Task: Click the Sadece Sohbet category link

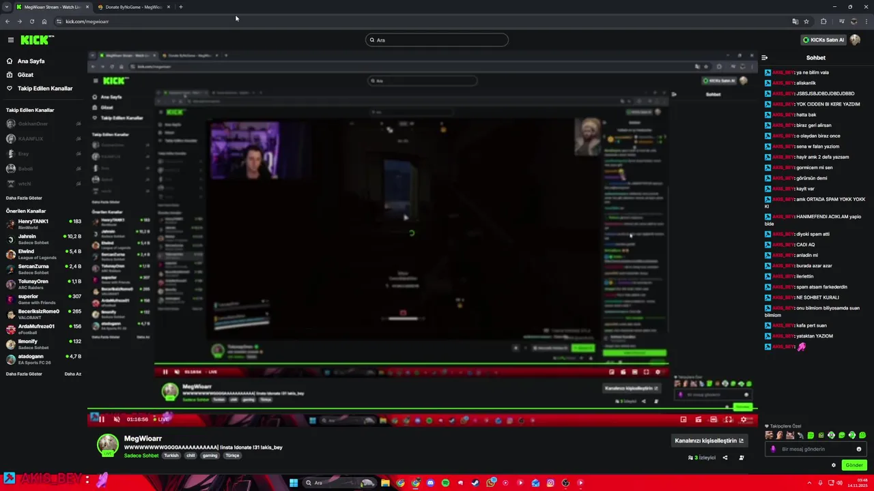Action: 141,456
